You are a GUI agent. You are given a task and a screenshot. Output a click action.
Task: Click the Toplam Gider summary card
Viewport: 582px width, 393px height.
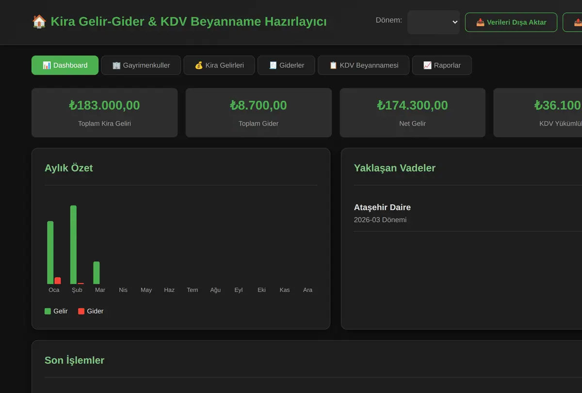[x=259, y=113]
